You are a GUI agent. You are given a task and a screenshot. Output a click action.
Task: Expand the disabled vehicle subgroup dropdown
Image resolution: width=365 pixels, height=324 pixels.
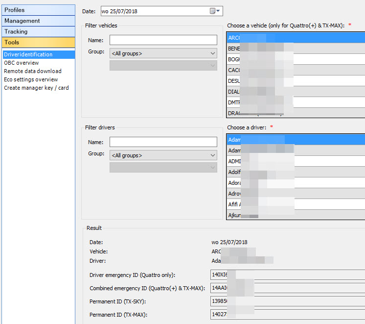[163, 66]
